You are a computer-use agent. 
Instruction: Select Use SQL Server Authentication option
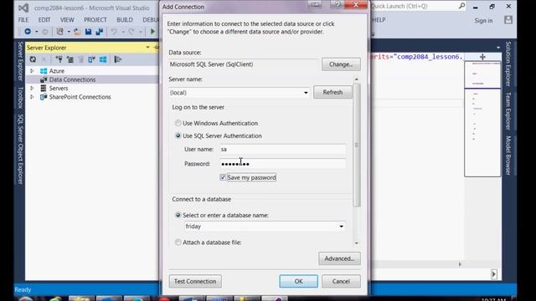pyautogui.click(x=178, y=135)
